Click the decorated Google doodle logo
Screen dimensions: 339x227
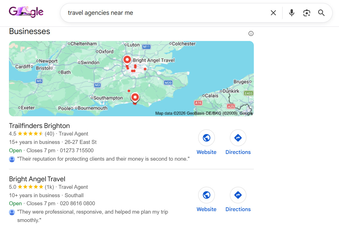pyautogui.click(x=26, y=12)
